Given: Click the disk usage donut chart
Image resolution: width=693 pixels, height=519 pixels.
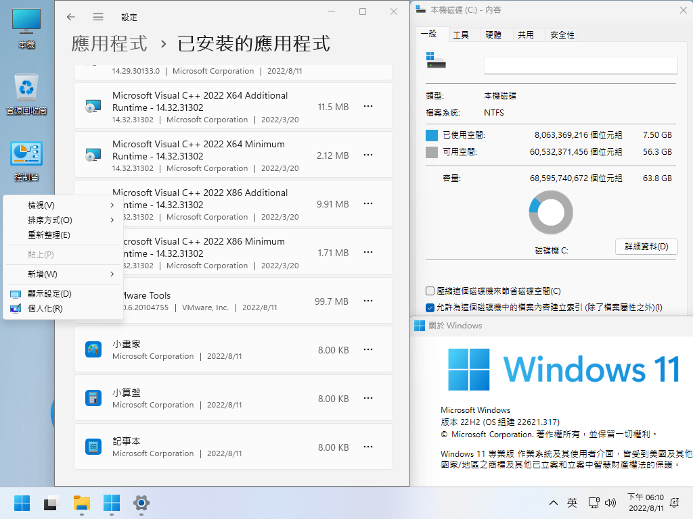Looking at the screenshot, I should pyautogui.click(x=551, y=212).
